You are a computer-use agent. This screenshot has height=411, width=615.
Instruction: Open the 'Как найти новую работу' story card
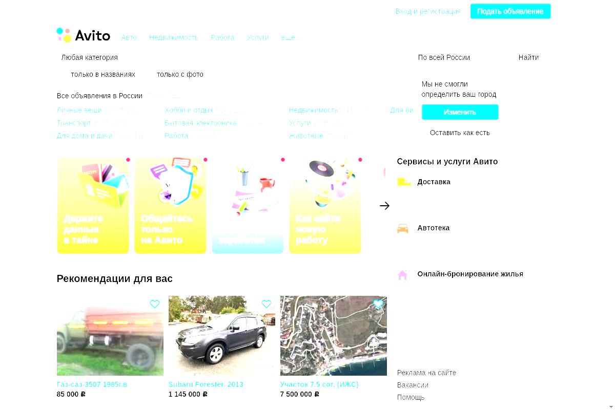(325, 206)
